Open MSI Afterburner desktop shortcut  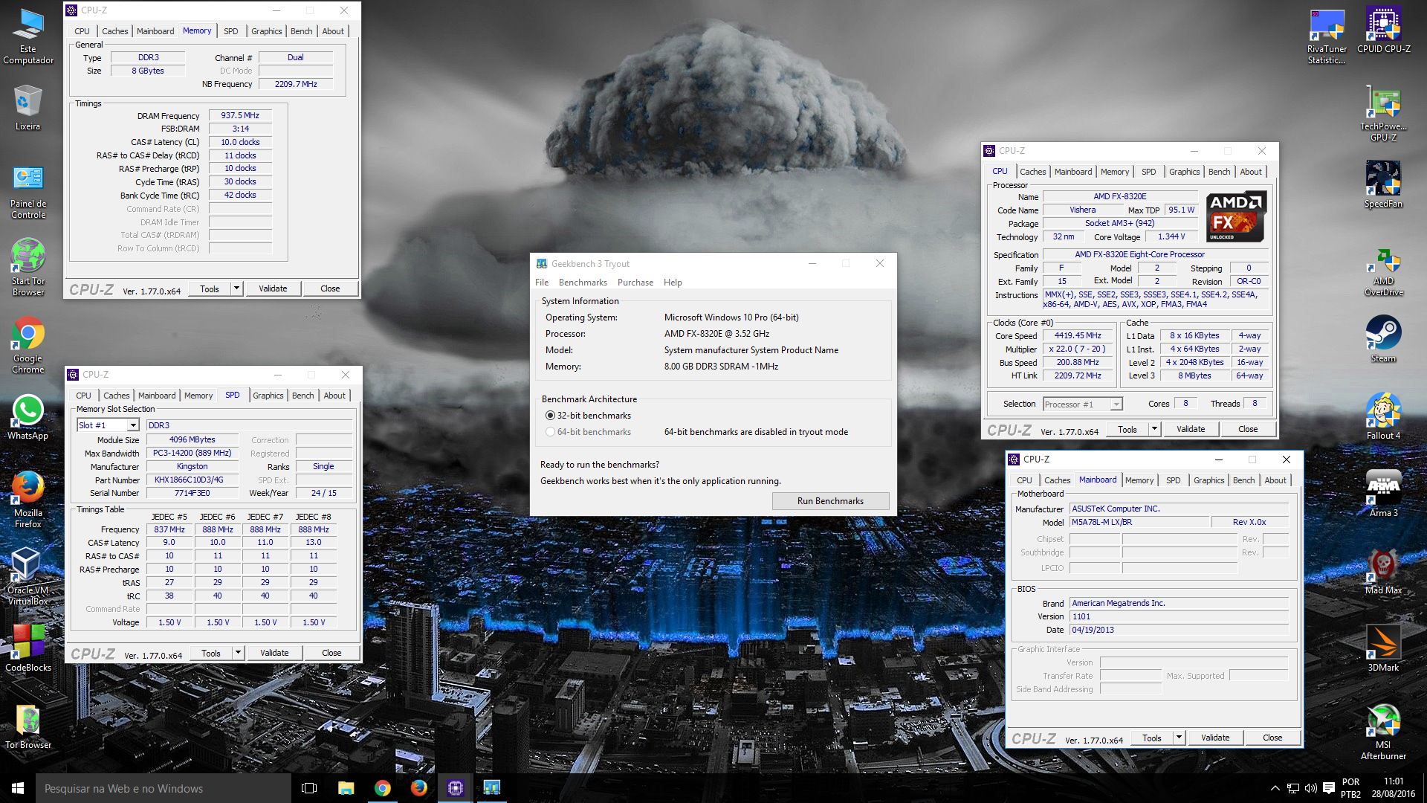(1383, 732)
